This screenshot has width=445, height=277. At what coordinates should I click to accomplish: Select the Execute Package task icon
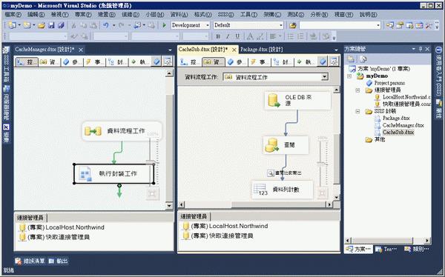(85, 174)
